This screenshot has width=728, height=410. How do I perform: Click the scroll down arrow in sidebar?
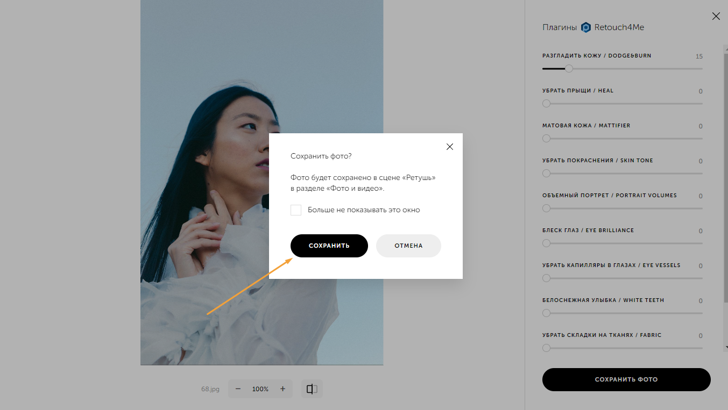726,348
